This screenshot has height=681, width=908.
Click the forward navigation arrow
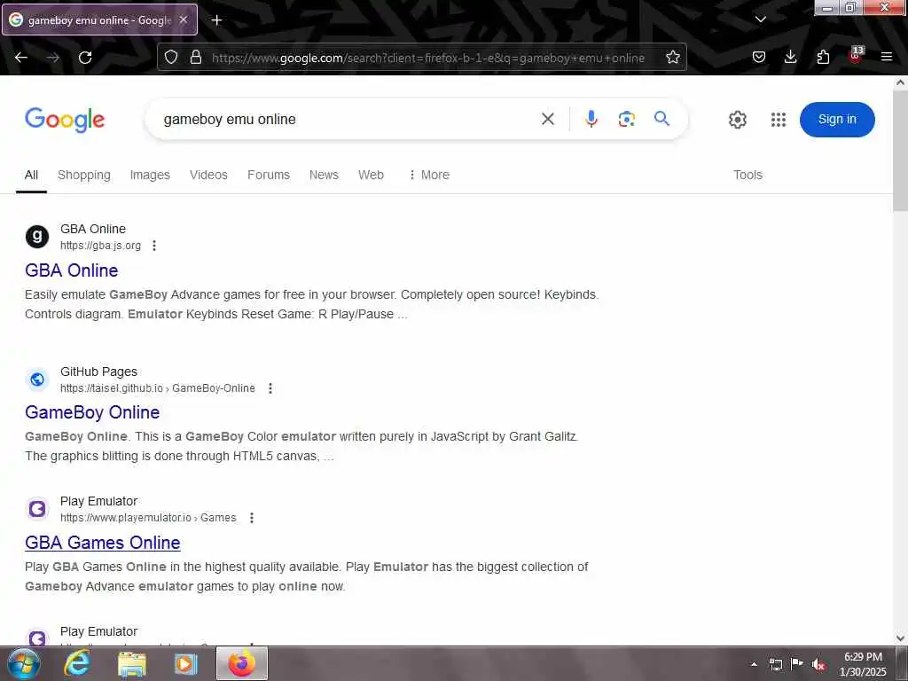[x=52, y=58]
